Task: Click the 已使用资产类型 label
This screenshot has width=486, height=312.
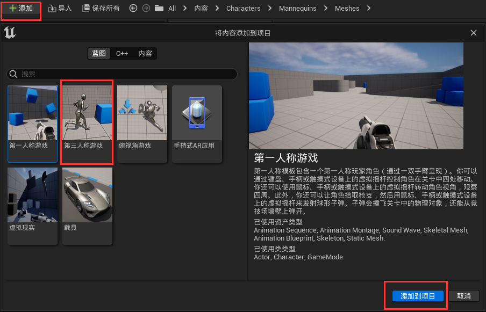Action: 278,222
